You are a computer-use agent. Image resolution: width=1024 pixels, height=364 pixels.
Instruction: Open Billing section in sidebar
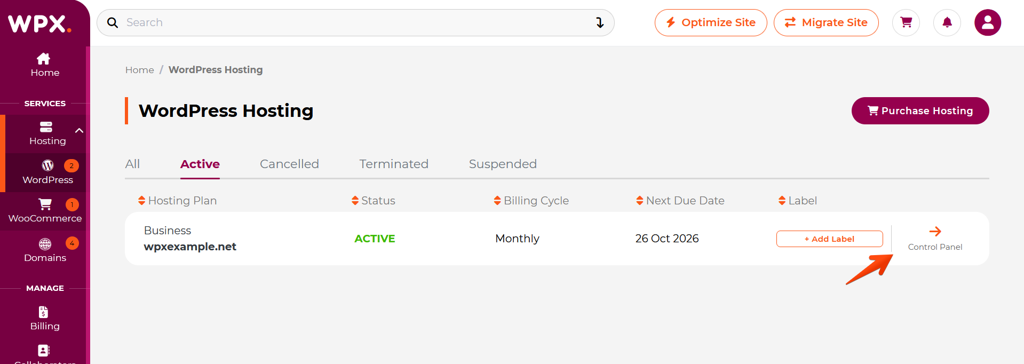coord(45,319)
